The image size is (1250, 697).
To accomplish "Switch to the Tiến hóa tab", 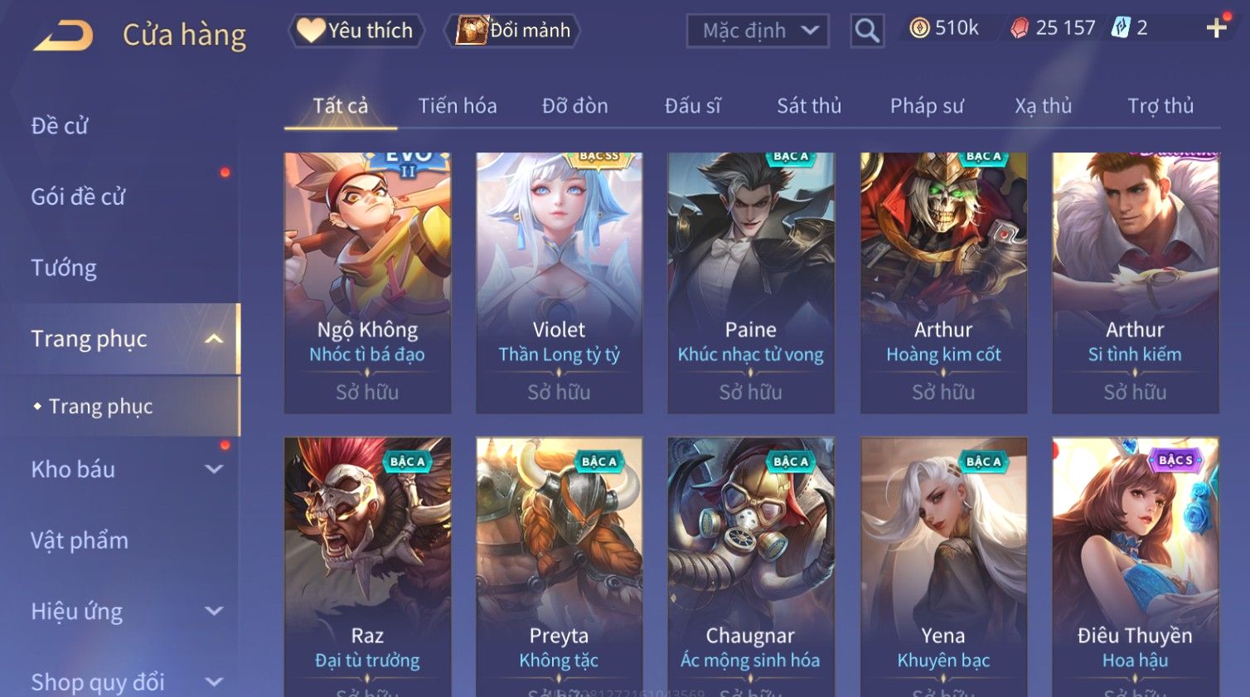I will pos(458,106).
